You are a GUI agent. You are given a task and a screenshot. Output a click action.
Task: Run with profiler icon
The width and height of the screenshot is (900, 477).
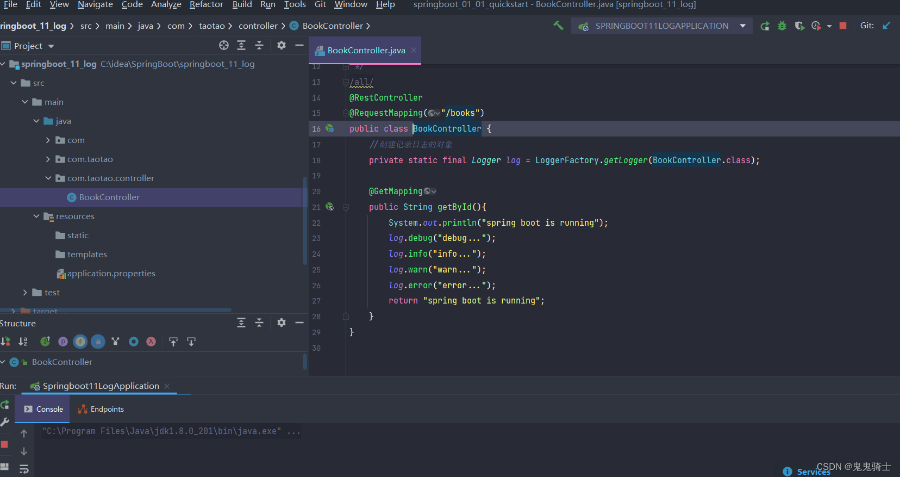[x=816, y=26]
